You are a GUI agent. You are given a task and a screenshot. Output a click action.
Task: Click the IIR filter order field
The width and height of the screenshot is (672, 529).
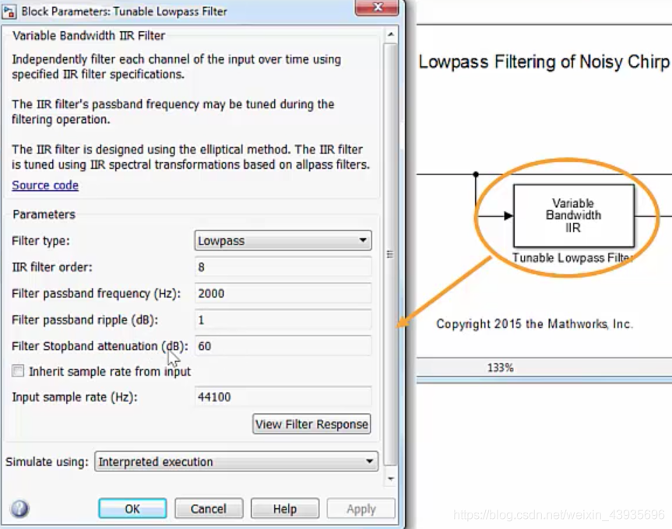[x=283, y=267]
